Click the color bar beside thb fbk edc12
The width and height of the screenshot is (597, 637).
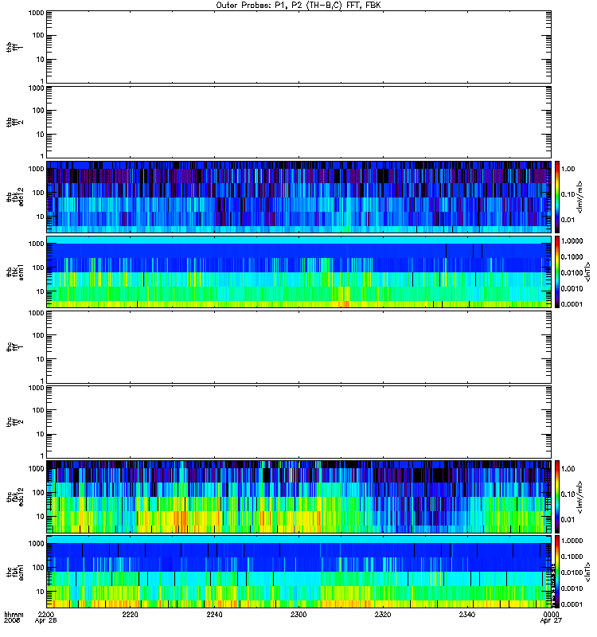(557, 197)
